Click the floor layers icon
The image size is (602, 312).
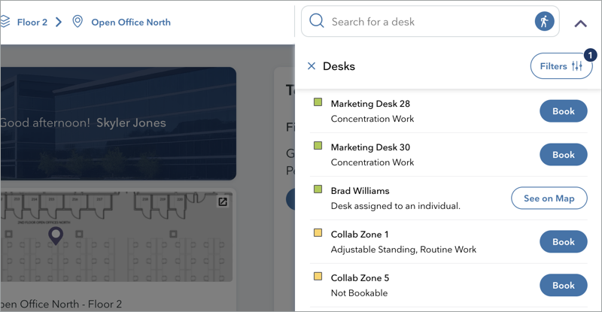coord(5,22)
